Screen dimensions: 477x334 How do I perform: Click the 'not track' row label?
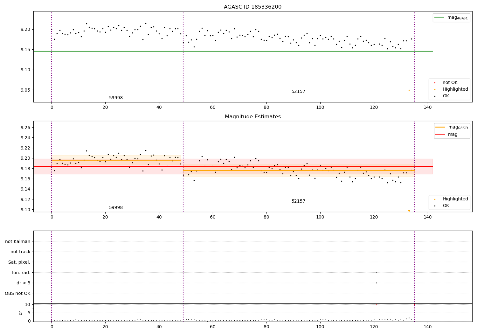pos(20,252)
